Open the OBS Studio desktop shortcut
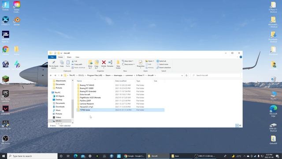Viewport: 282px width, 159px height. pyautogui.click(x=5, y=140)
